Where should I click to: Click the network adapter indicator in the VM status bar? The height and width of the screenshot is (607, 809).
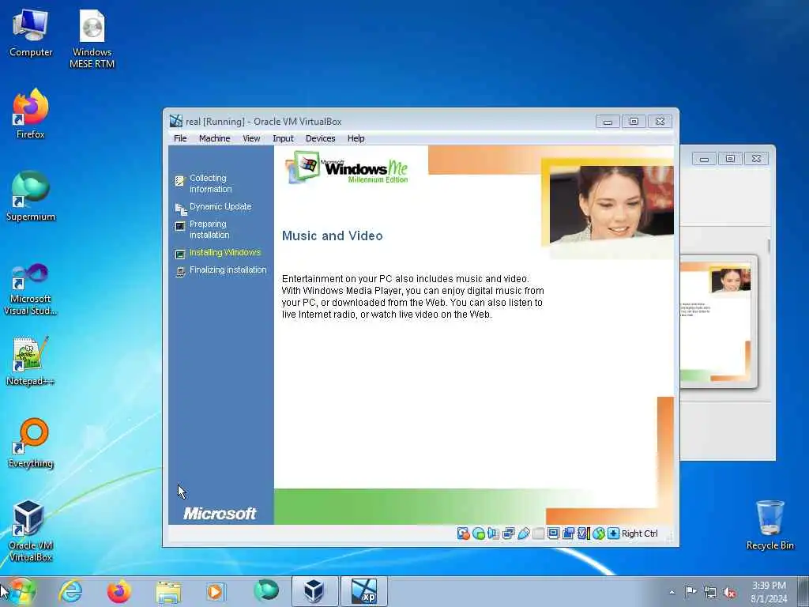coord(508,533)
